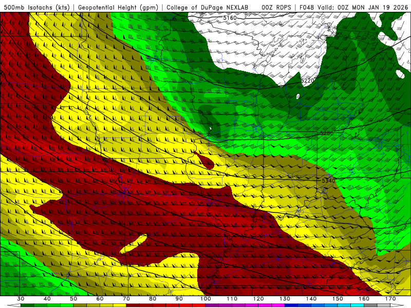Click 'F048 Valid: 00Z MON JAN 19 2026' text
Viewport: 411px width, 308px height.
click(x=353, y=8)
